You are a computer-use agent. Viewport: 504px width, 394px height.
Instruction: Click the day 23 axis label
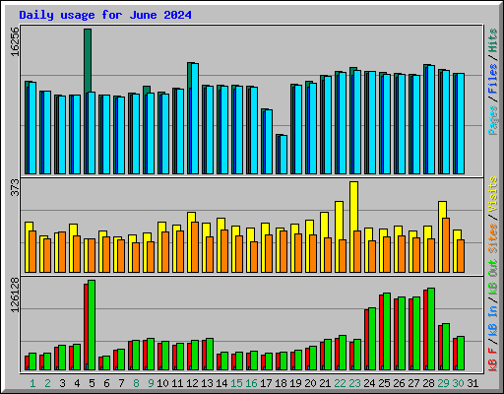tap(354, 383)
